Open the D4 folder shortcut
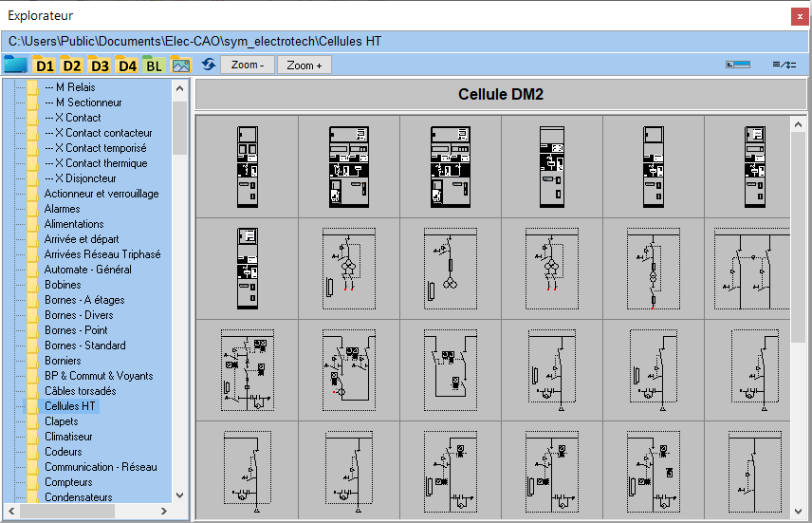The height and width of the screenshot is (523, 812). click(127, 65)
